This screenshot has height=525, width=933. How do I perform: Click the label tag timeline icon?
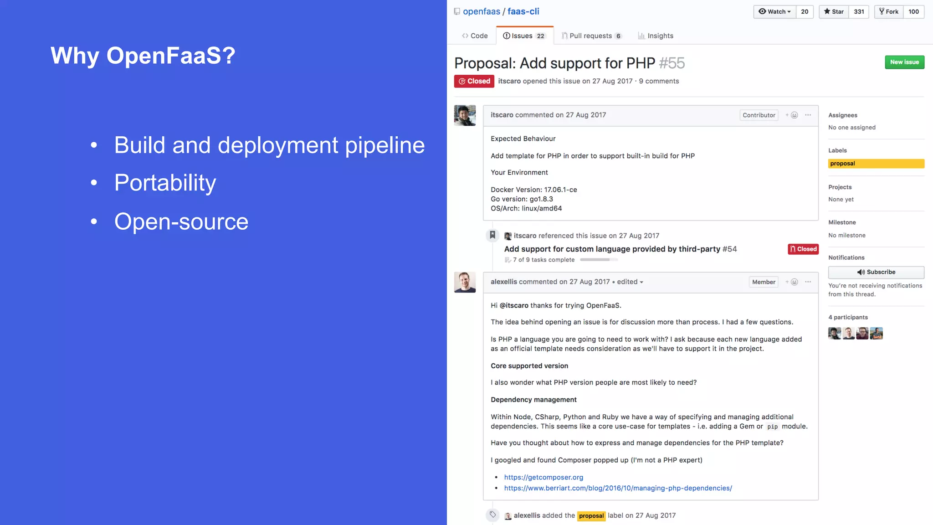492,515
